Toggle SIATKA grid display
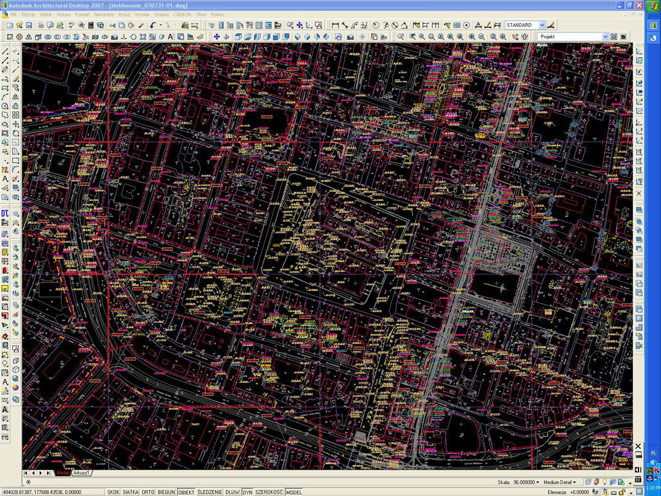Screen dimensions: 661x496 click(x=131, y=492)
